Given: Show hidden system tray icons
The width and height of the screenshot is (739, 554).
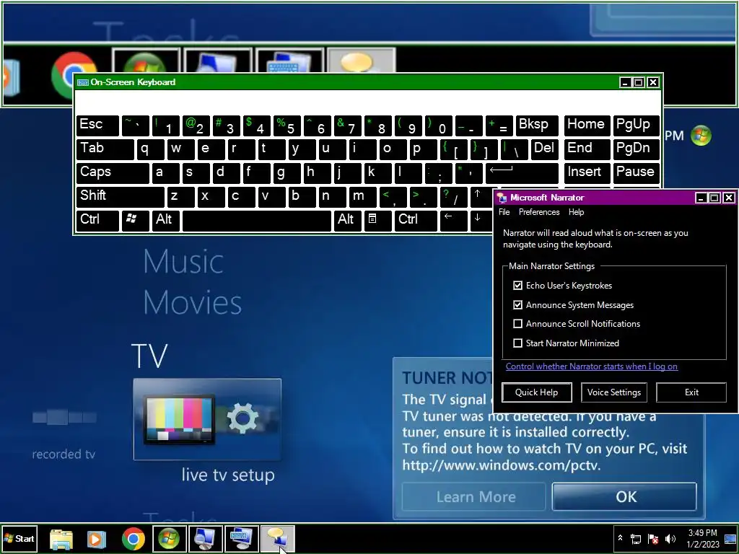Looking at the screenshot, I should [620, 538].
